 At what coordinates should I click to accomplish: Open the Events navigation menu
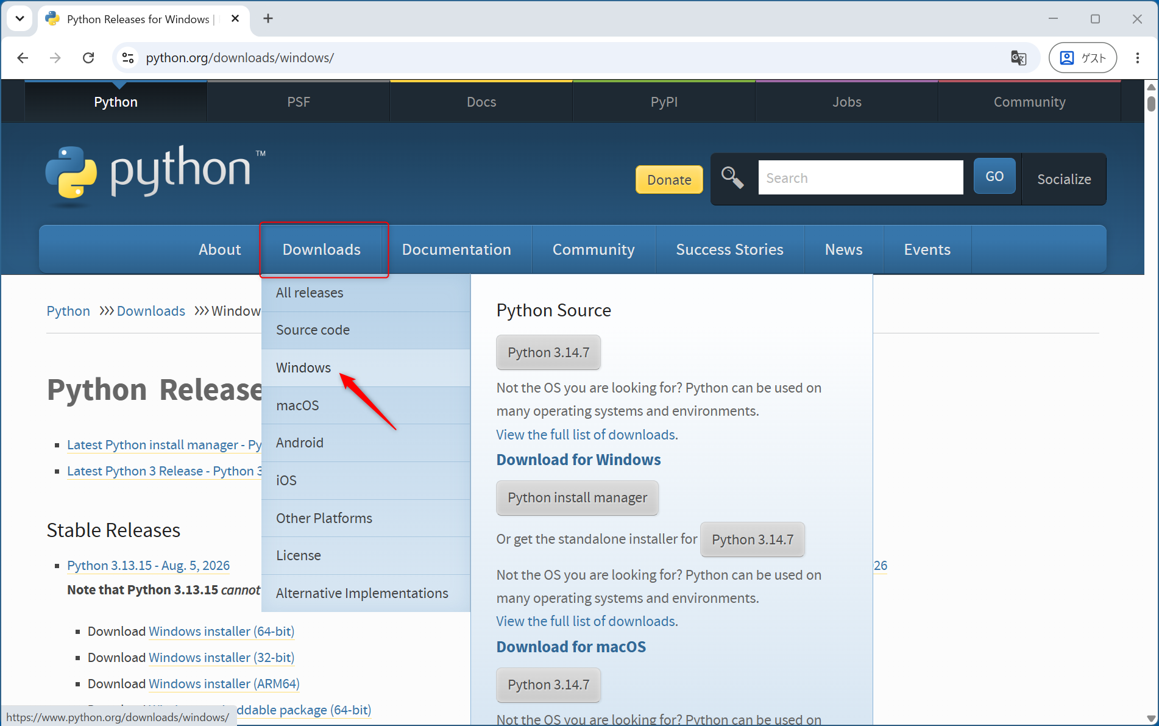[927, 249]
